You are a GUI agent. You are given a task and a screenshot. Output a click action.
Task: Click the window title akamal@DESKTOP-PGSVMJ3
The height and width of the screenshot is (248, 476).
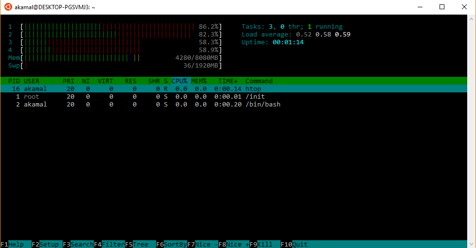pyautogui.click(x=54, y=7)
